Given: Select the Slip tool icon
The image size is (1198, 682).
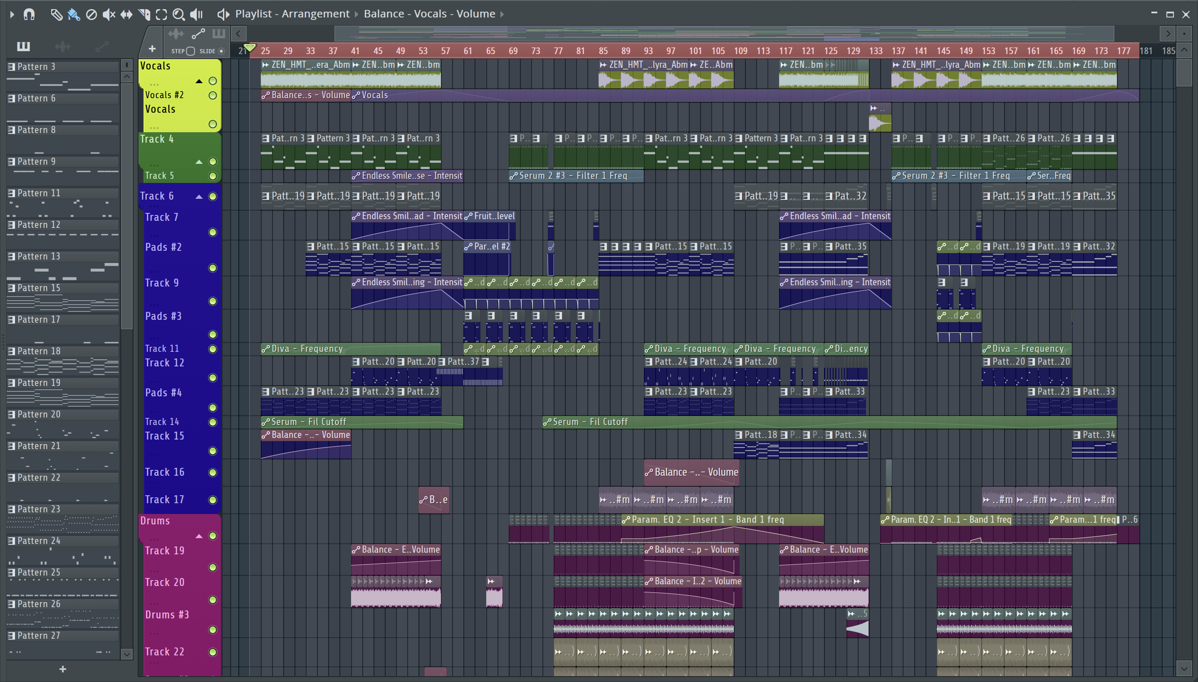Looking at the screenshot, I should (x=126, y=15).
